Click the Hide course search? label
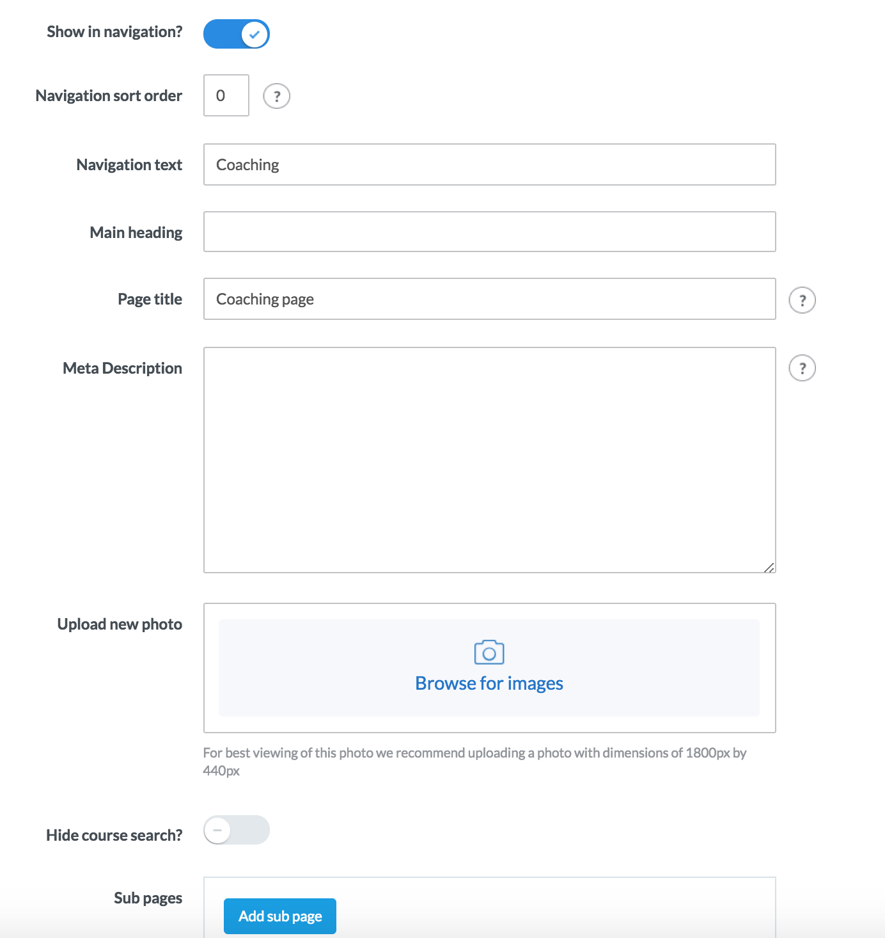The image size is (885, 938). (114, 835)
